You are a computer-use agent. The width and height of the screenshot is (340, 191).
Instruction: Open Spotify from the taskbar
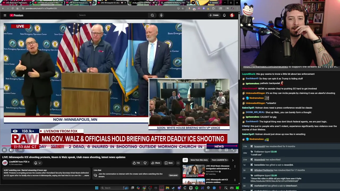point(197,188)
